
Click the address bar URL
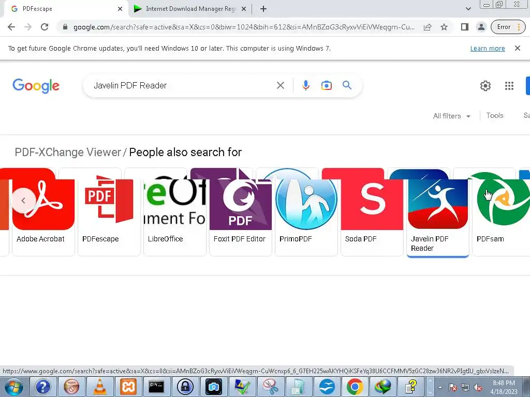point(243,27)
